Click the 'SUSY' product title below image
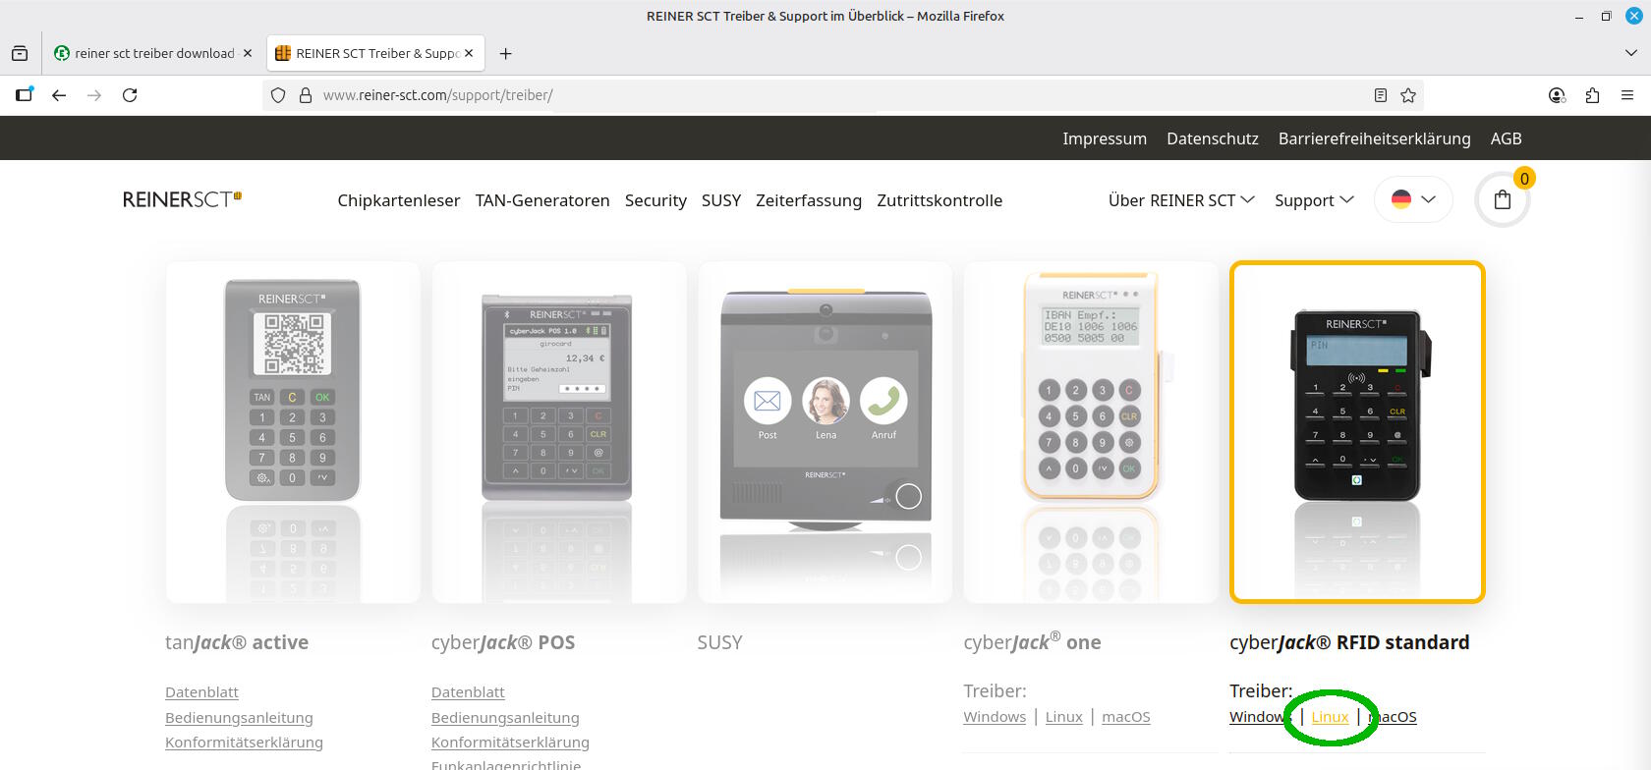Image resolution: width=1651 pixels, height=770 pixels. [719, 642]
